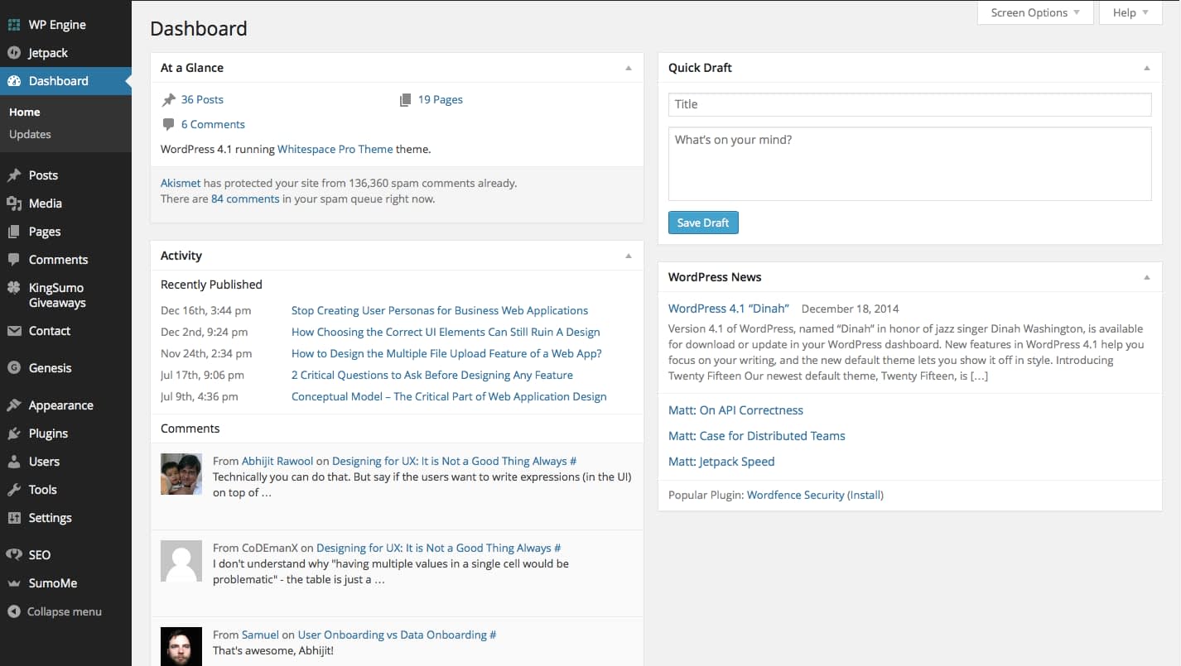Image resolution: width=1181 pixels, height=666 pixels.
Task: Open the 36 Posts link
Action: [x=202, y=99]
